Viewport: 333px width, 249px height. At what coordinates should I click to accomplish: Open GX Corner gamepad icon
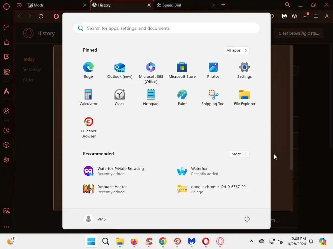click(19, 5)
